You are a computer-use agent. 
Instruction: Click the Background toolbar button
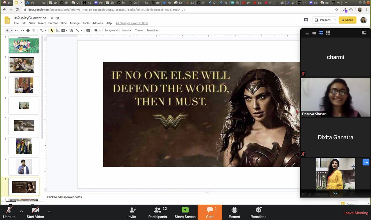(x=111, y=31)
